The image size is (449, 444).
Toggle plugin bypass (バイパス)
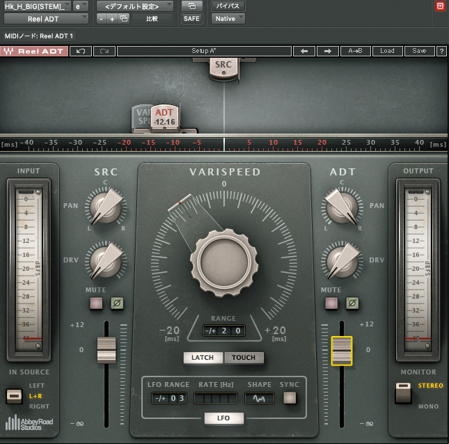(228, 6)
